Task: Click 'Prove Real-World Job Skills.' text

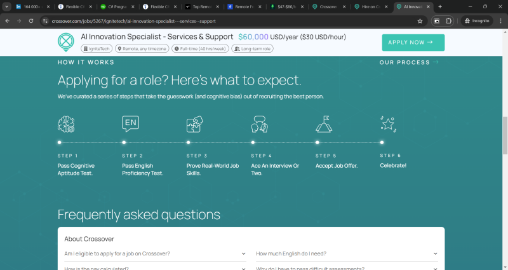Action: click(x=213, y=170)
